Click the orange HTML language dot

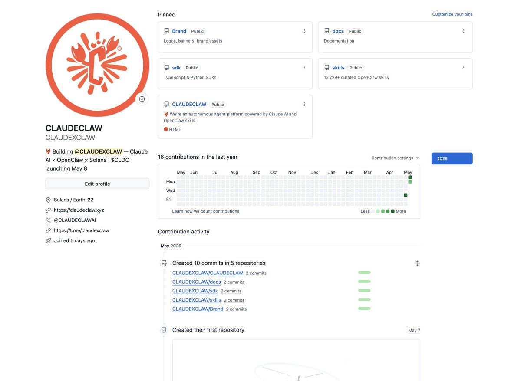(166, 129)
